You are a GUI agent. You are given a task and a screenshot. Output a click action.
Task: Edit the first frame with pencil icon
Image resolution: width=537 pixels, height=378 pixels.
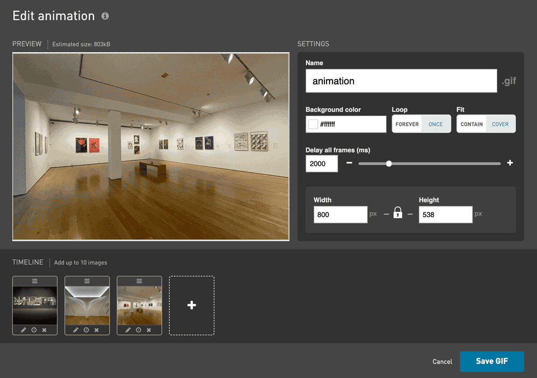(23, 330)
